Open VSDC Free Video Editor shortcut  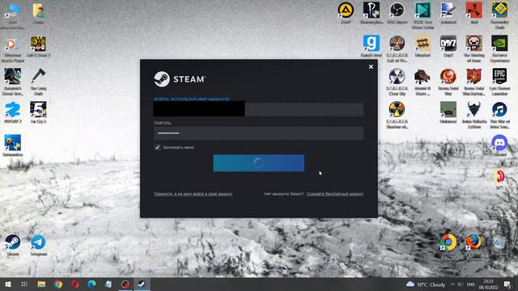tap(422, 15)
